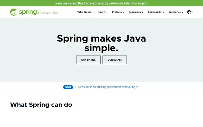Open the Spring AI course news link
The height and width of the screenshot is (127, 203).
[x=108, y=87]
